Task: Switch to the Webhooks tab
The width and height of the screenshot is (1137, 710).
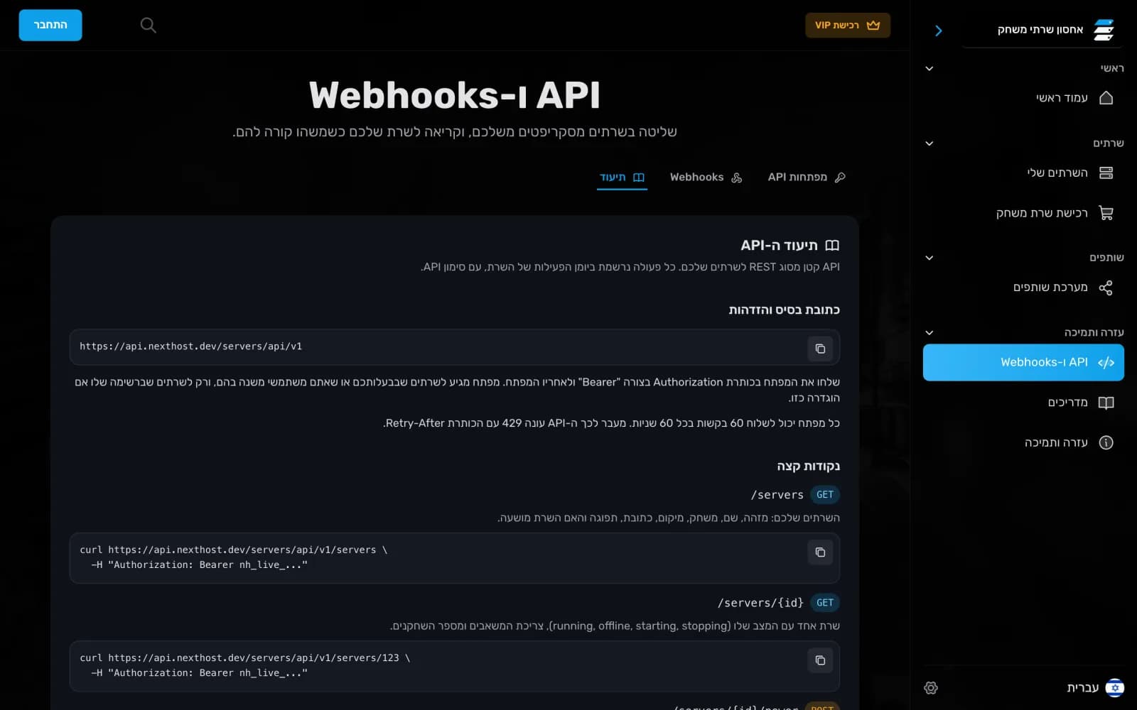Action: (706, 177)
